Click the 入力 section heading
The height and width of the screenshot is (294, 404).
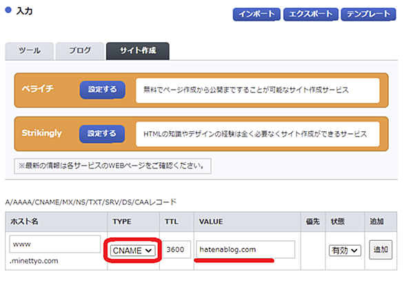[x=24, y=11]
